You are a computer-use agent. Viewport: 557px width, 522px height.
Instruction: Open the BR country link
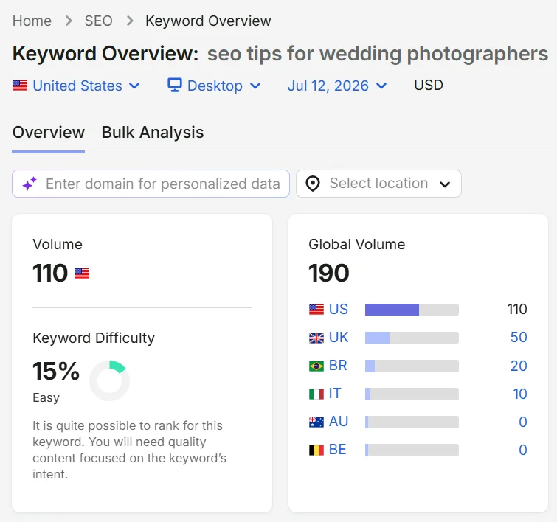tap(338, 366)
